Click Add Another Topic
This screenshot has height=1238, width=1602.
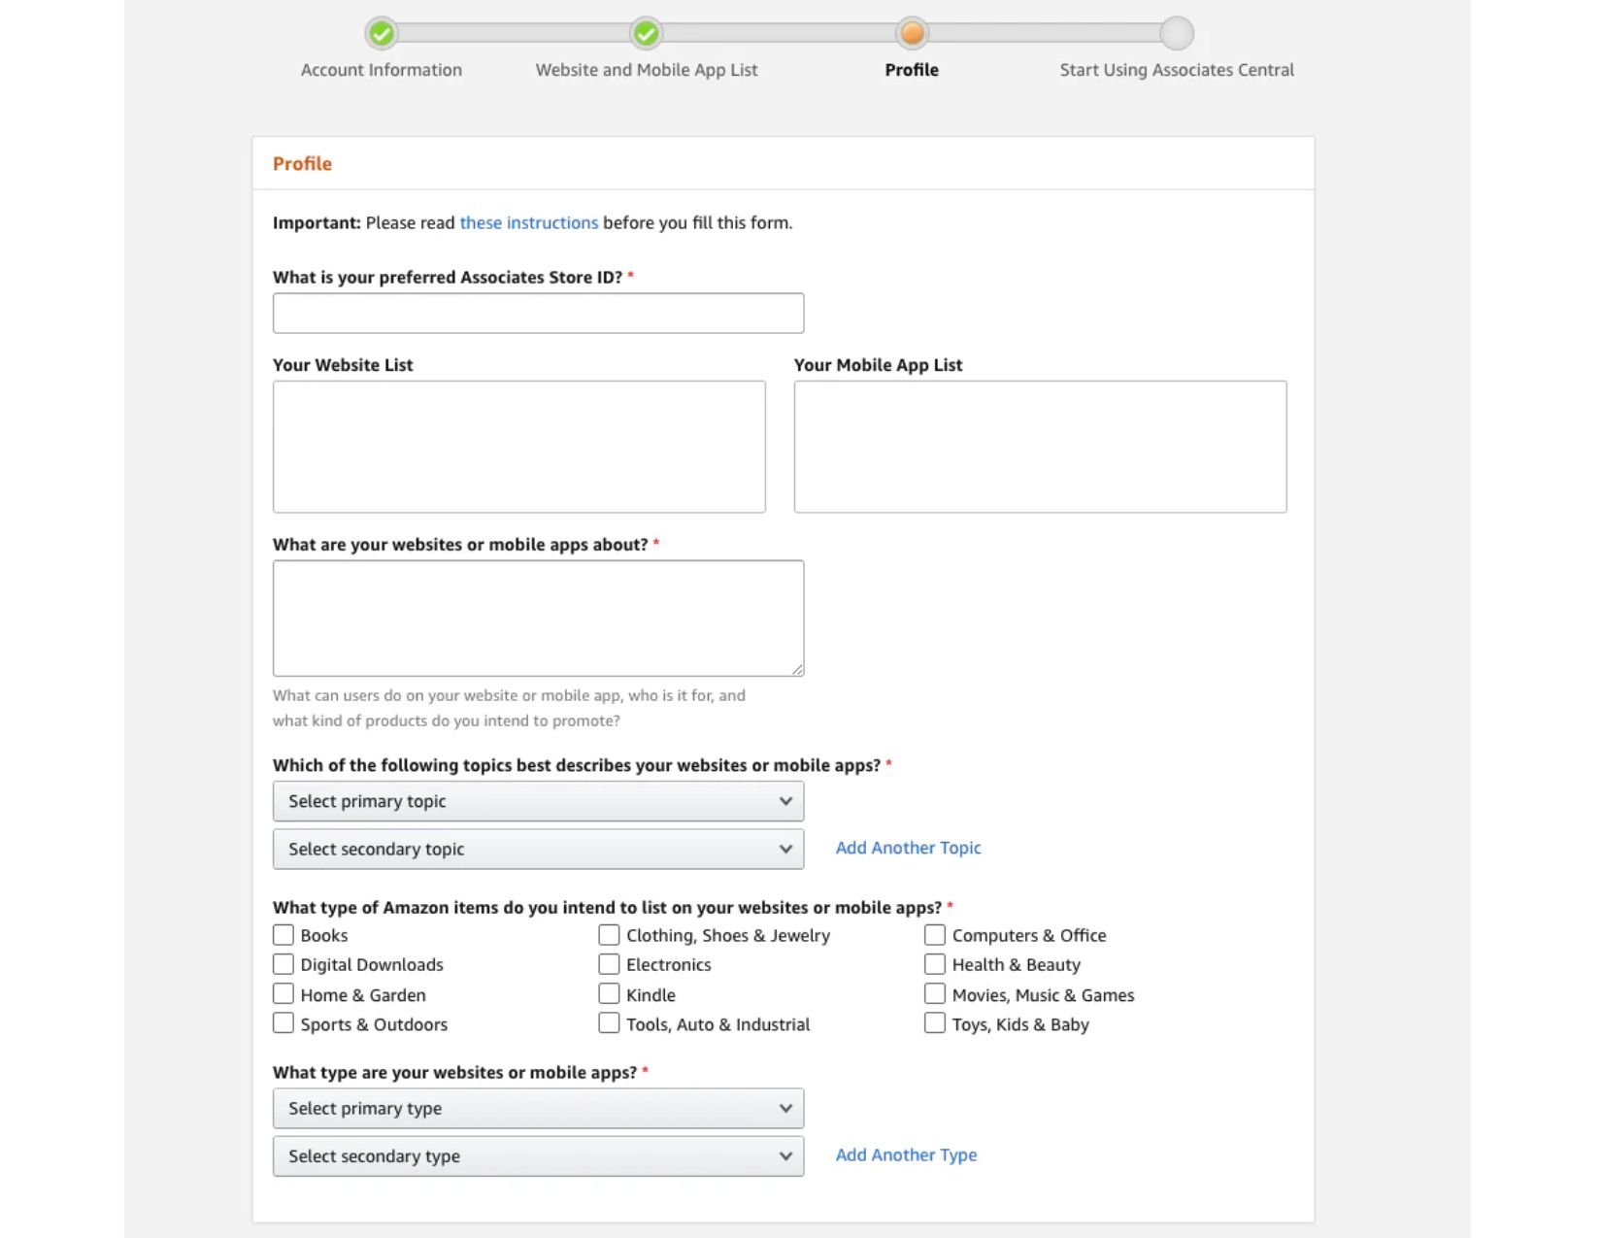[x=908, y=848]
